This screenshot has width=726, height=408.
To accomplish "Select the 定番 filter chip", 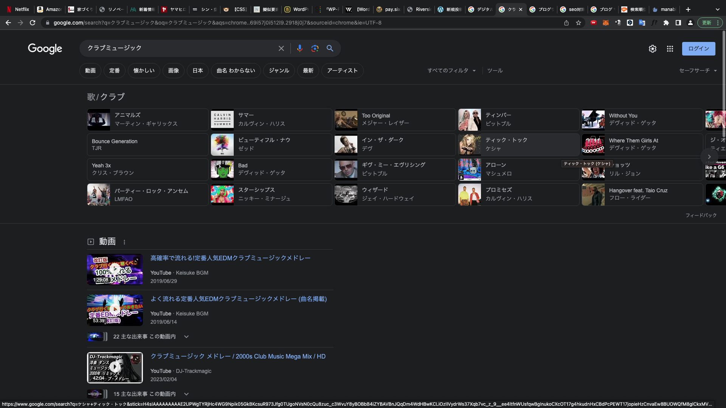I will [115, 71].
